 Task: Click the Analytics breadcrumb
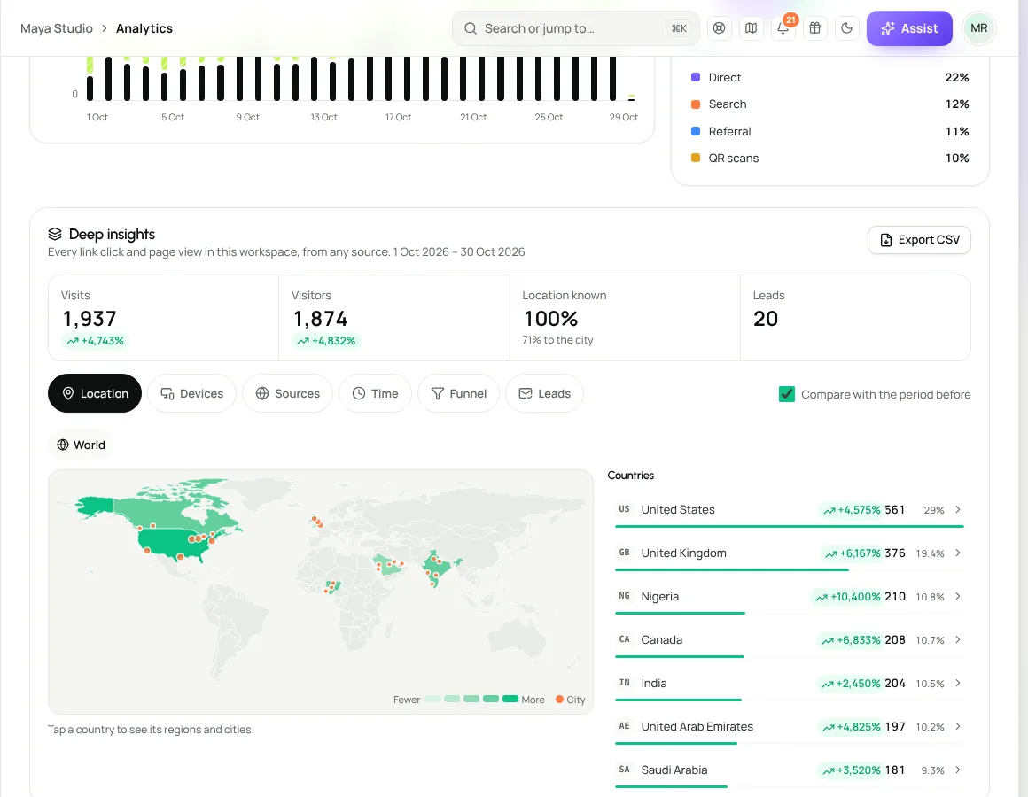click(x=144, y=28)
